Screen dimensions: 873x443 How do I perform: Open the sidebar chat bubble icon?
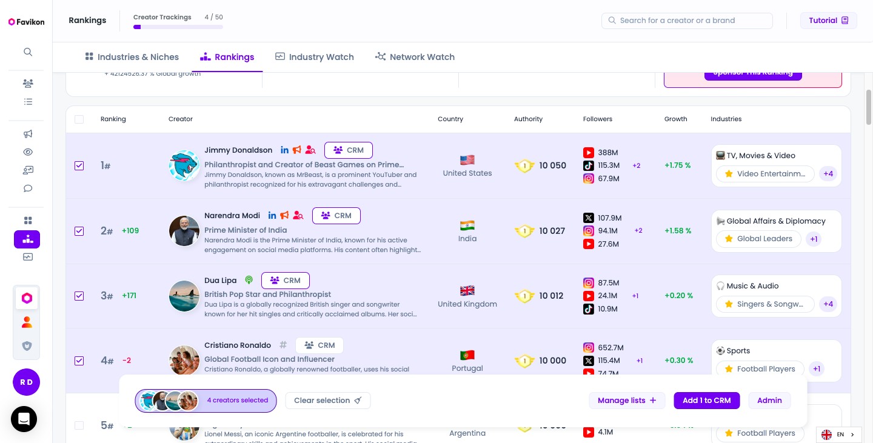point(28,188)
